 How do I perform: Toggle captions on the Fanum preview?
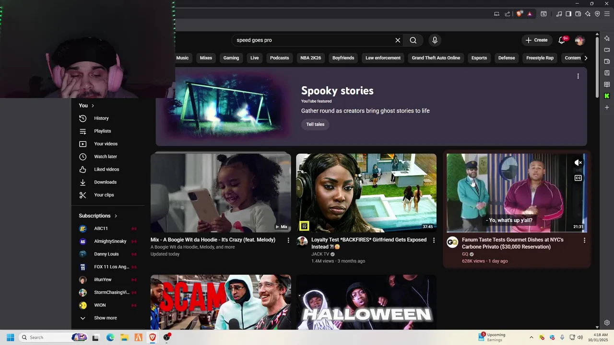tap(578, 178)
